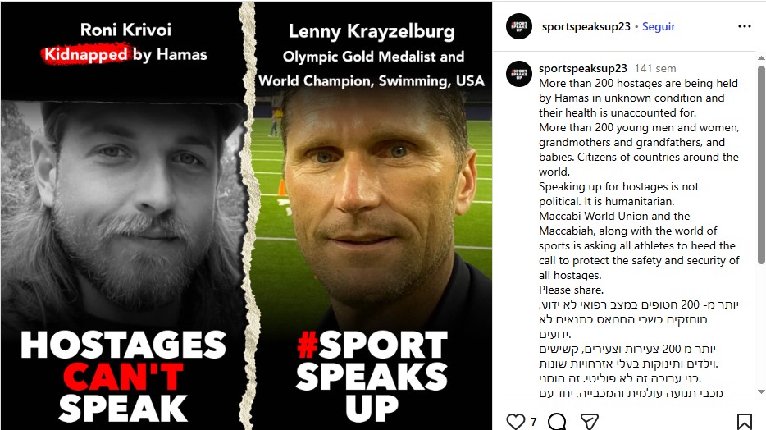Screen dimensions: 766x430
Task: Open the 141 sem timestamp
Action: (x=655, y=68)
